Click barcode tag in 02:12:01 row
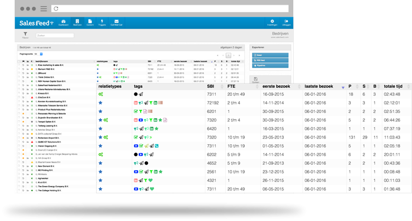The image size is (412, 221). [161, 103]
